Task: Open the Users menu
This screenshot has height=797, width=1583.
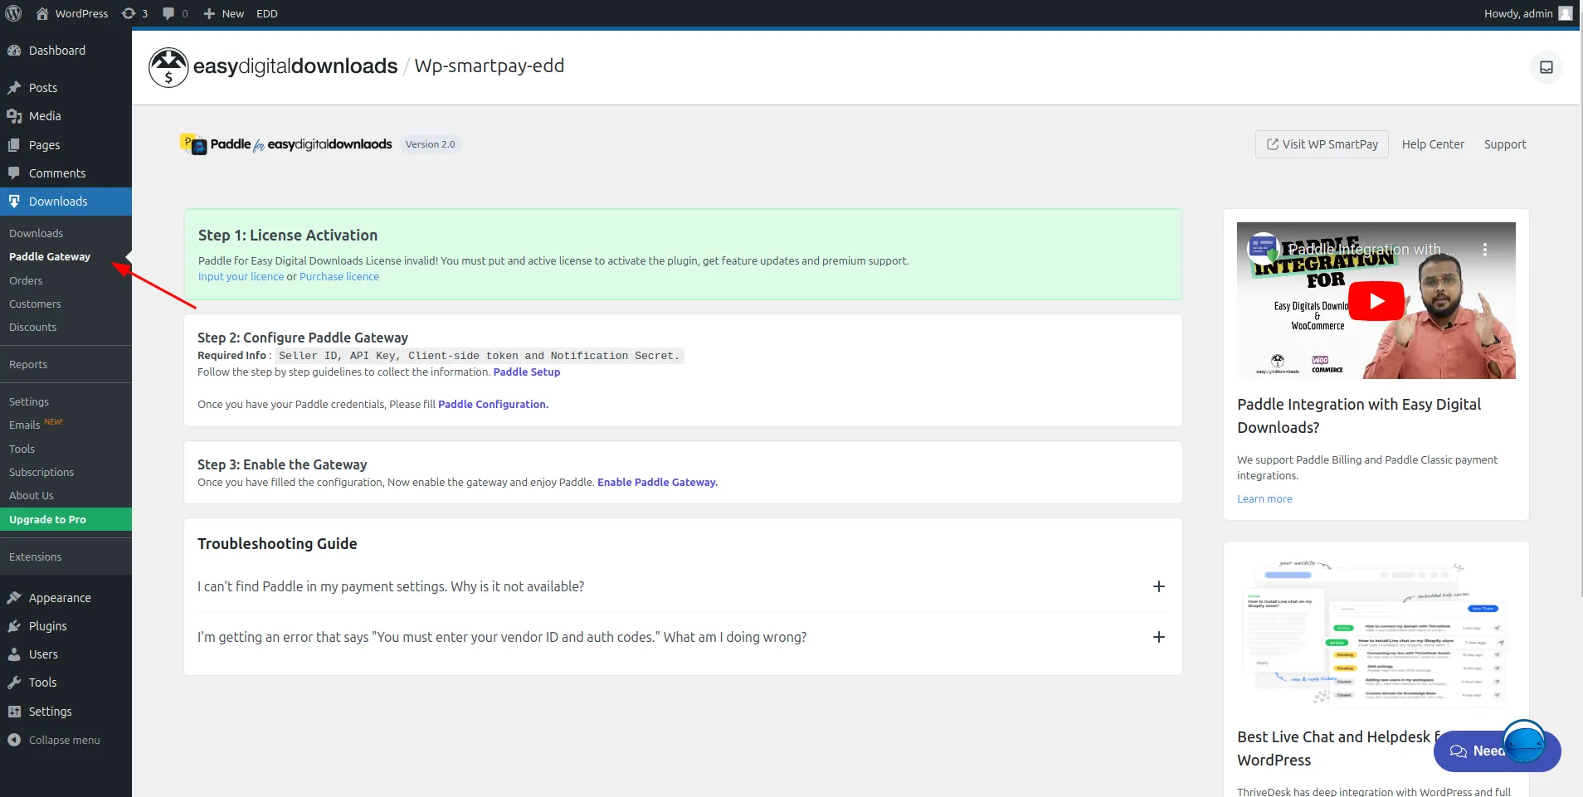Action: click(66, 654)
